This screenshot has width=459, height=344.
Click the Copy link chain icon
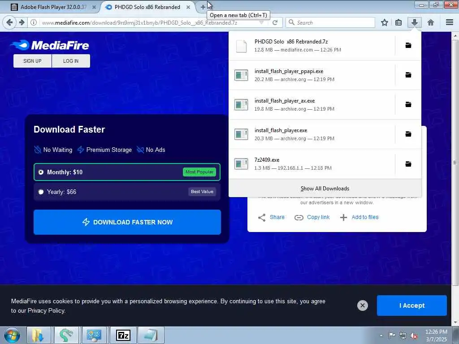299,217
